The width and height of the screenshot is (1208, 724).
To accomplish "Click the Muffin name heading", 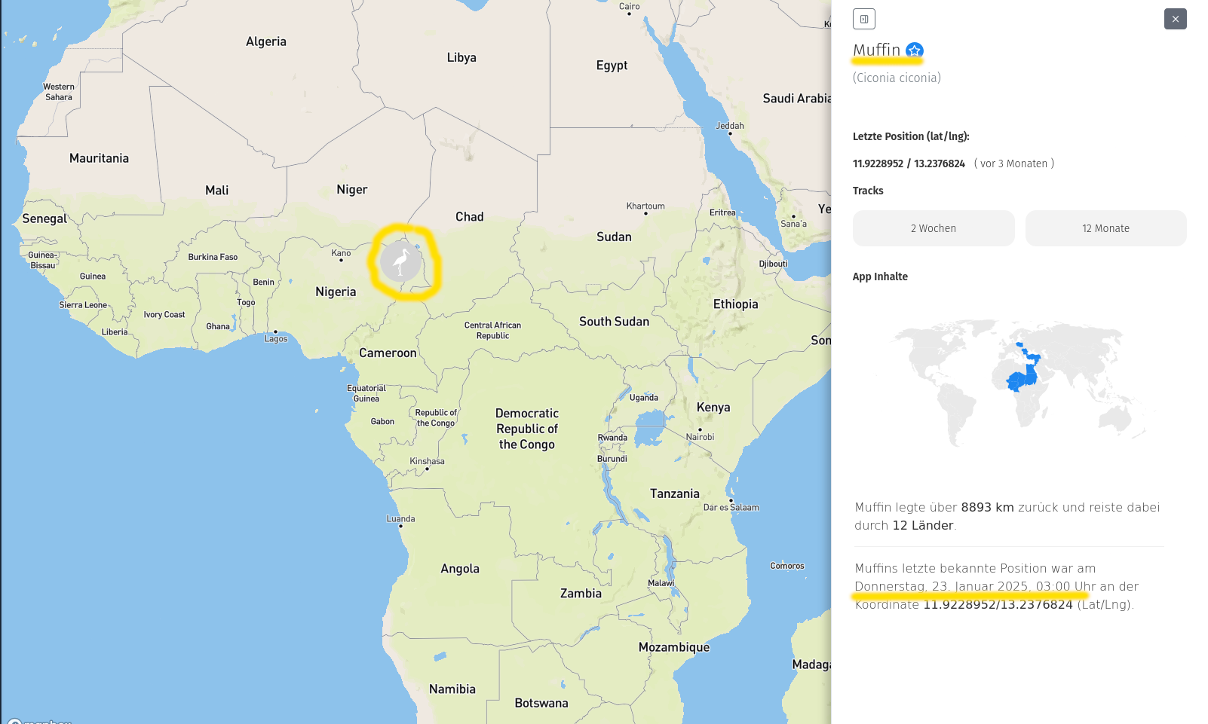I will click(876, 50).
